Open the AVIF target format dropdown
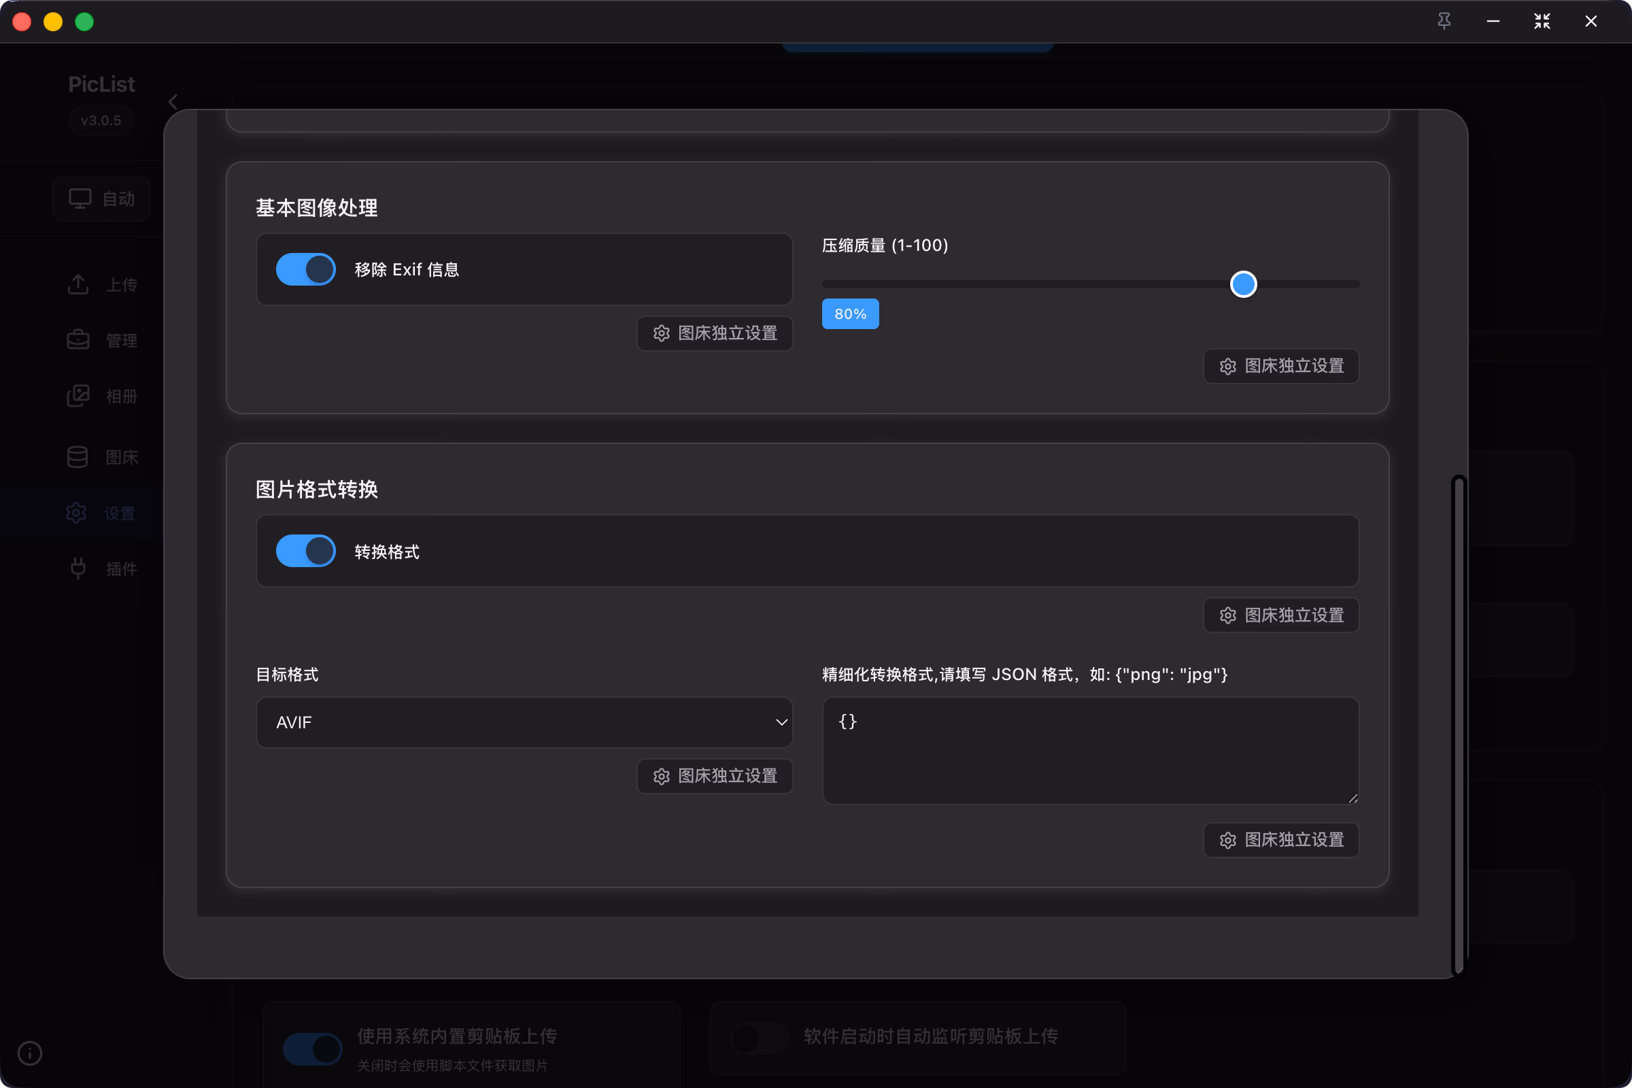This screenshot has width=1632, height=1088. point(524,722)
